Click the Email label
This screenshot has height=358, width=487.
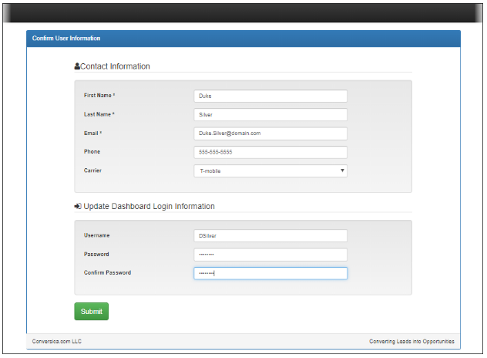click(x=93, y=133)
